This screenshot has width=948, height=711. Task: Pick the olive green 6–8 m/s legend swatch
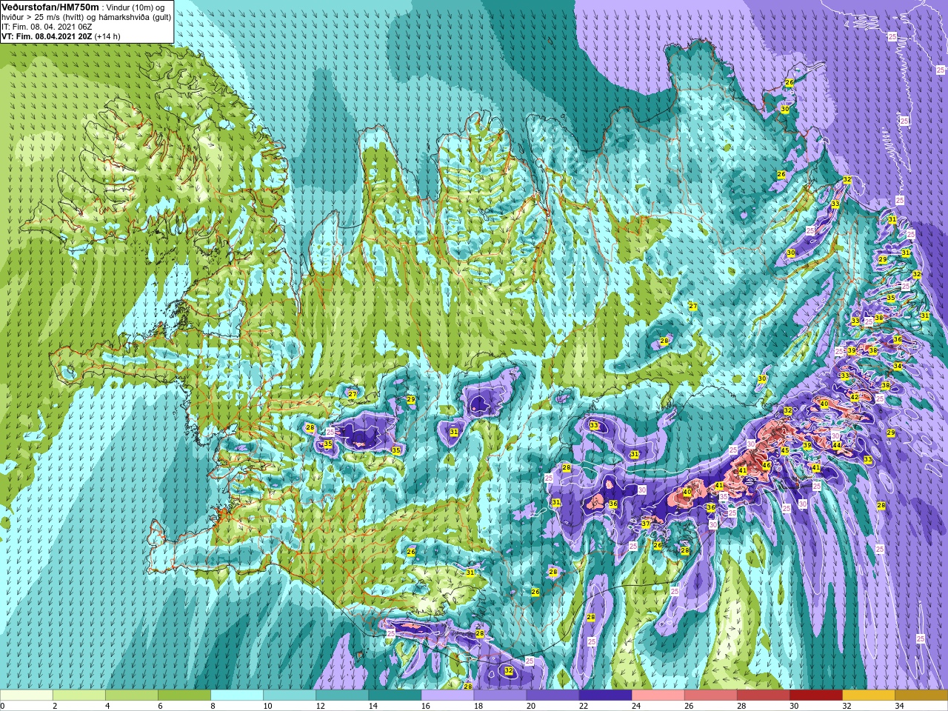[x=184, y=695]
